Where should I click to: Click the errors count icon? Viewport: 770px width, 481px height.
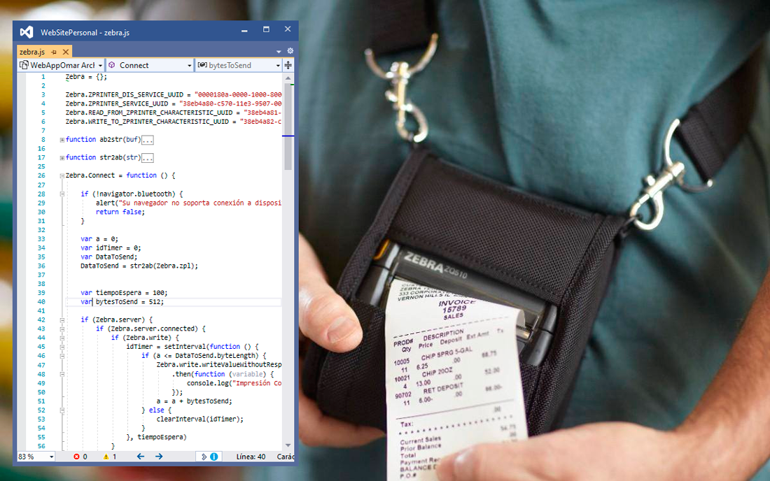[x=76, y=457]
